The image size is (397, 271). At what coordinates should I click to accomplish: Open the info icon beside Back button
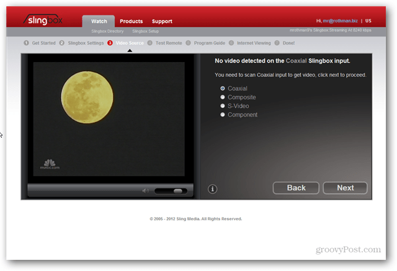point(212,189)
